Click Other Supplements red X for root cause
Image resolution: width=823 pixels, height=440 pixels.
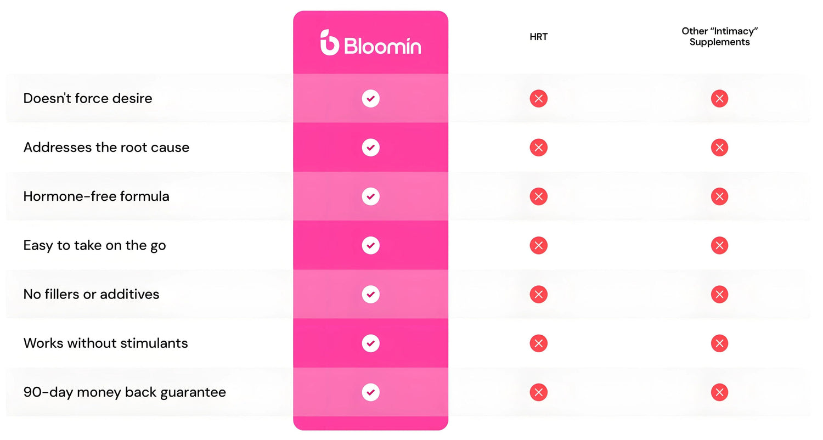(719, 148)
